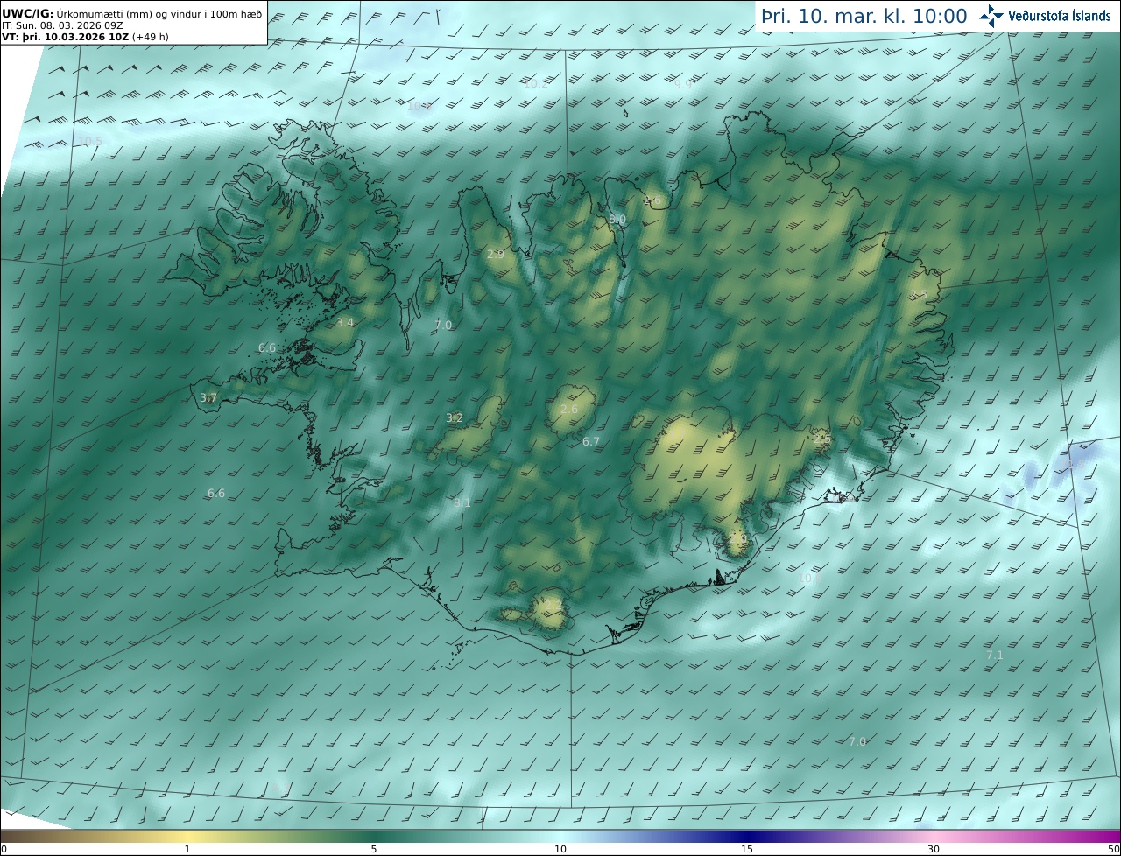Click the 15 tick on the colour scale
The image size is (1121, 856).
coord(747,849)
